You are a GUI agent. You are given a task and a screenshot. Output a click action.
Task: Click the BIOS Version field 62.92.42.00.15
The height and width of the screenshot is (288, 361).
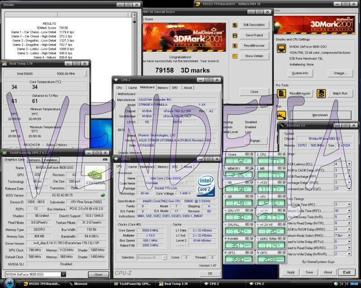(62, 195)
